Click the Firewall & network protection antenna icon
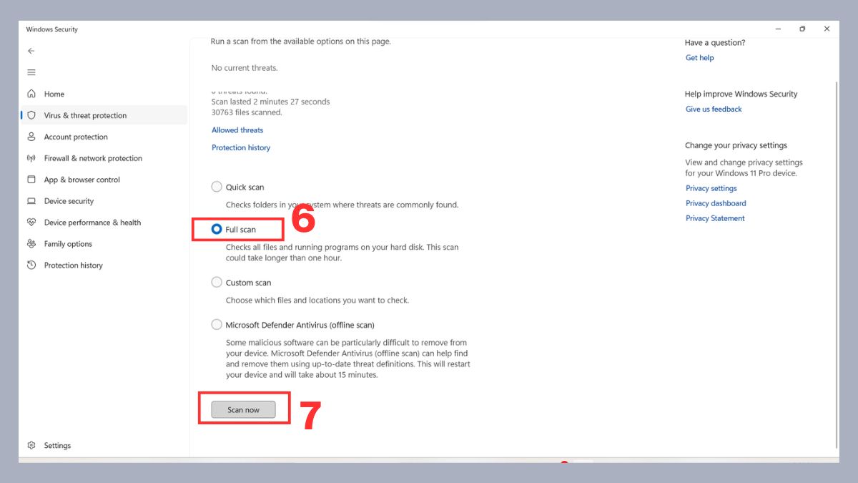Image resolution: width=858 pixels, height=483 pixels. tap(31, 158)
